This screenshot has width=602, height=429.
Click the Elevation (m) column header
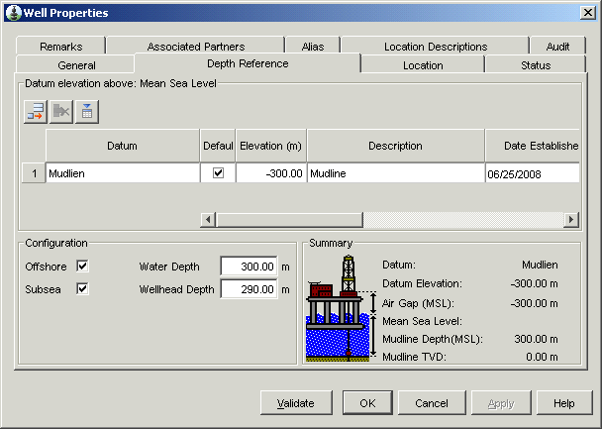[271, 146]
